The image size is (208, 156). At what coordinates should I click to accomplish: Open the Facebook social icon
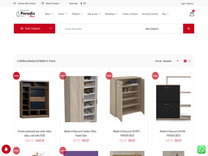[81, 4]
